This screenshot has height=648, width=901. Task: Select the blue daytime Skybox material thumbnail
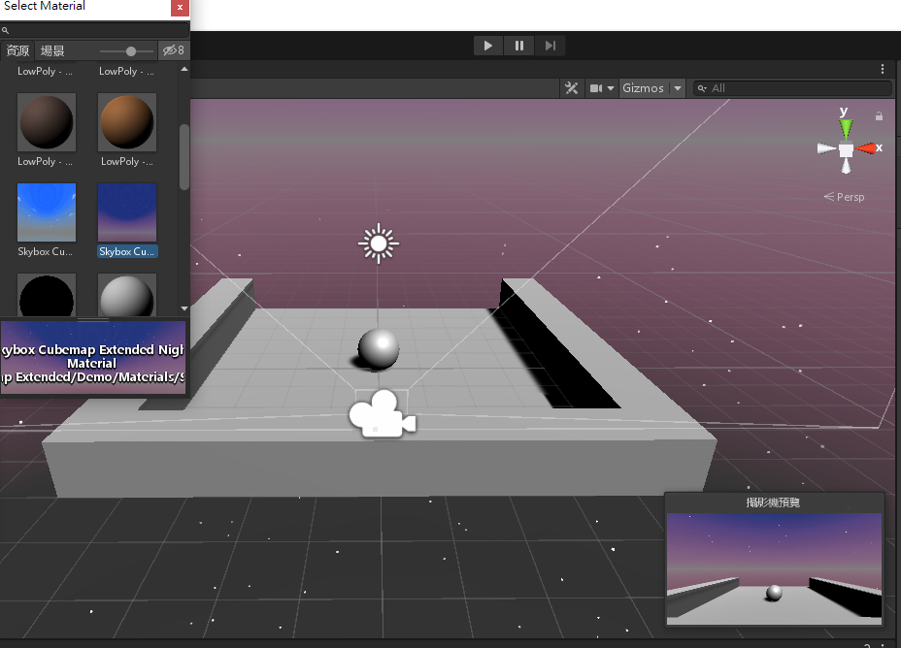point(47,212)
